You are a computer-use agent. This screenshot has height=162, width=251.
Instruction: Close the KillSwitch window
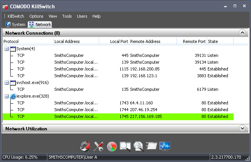click(244, 6)
